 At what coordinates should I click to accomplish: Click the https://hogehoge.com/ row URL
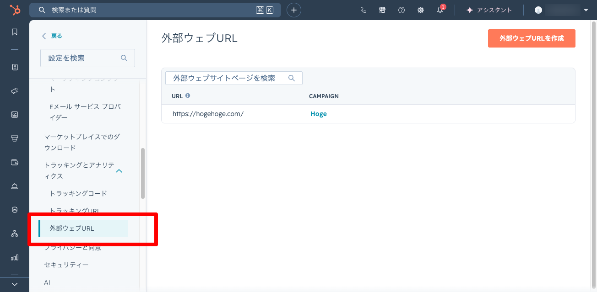tap(208, 114)
